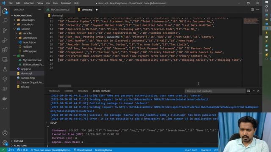The height and width of the screenshot is (152, 271).
Task: Close the bottom panel
Action: coord(258,91)
